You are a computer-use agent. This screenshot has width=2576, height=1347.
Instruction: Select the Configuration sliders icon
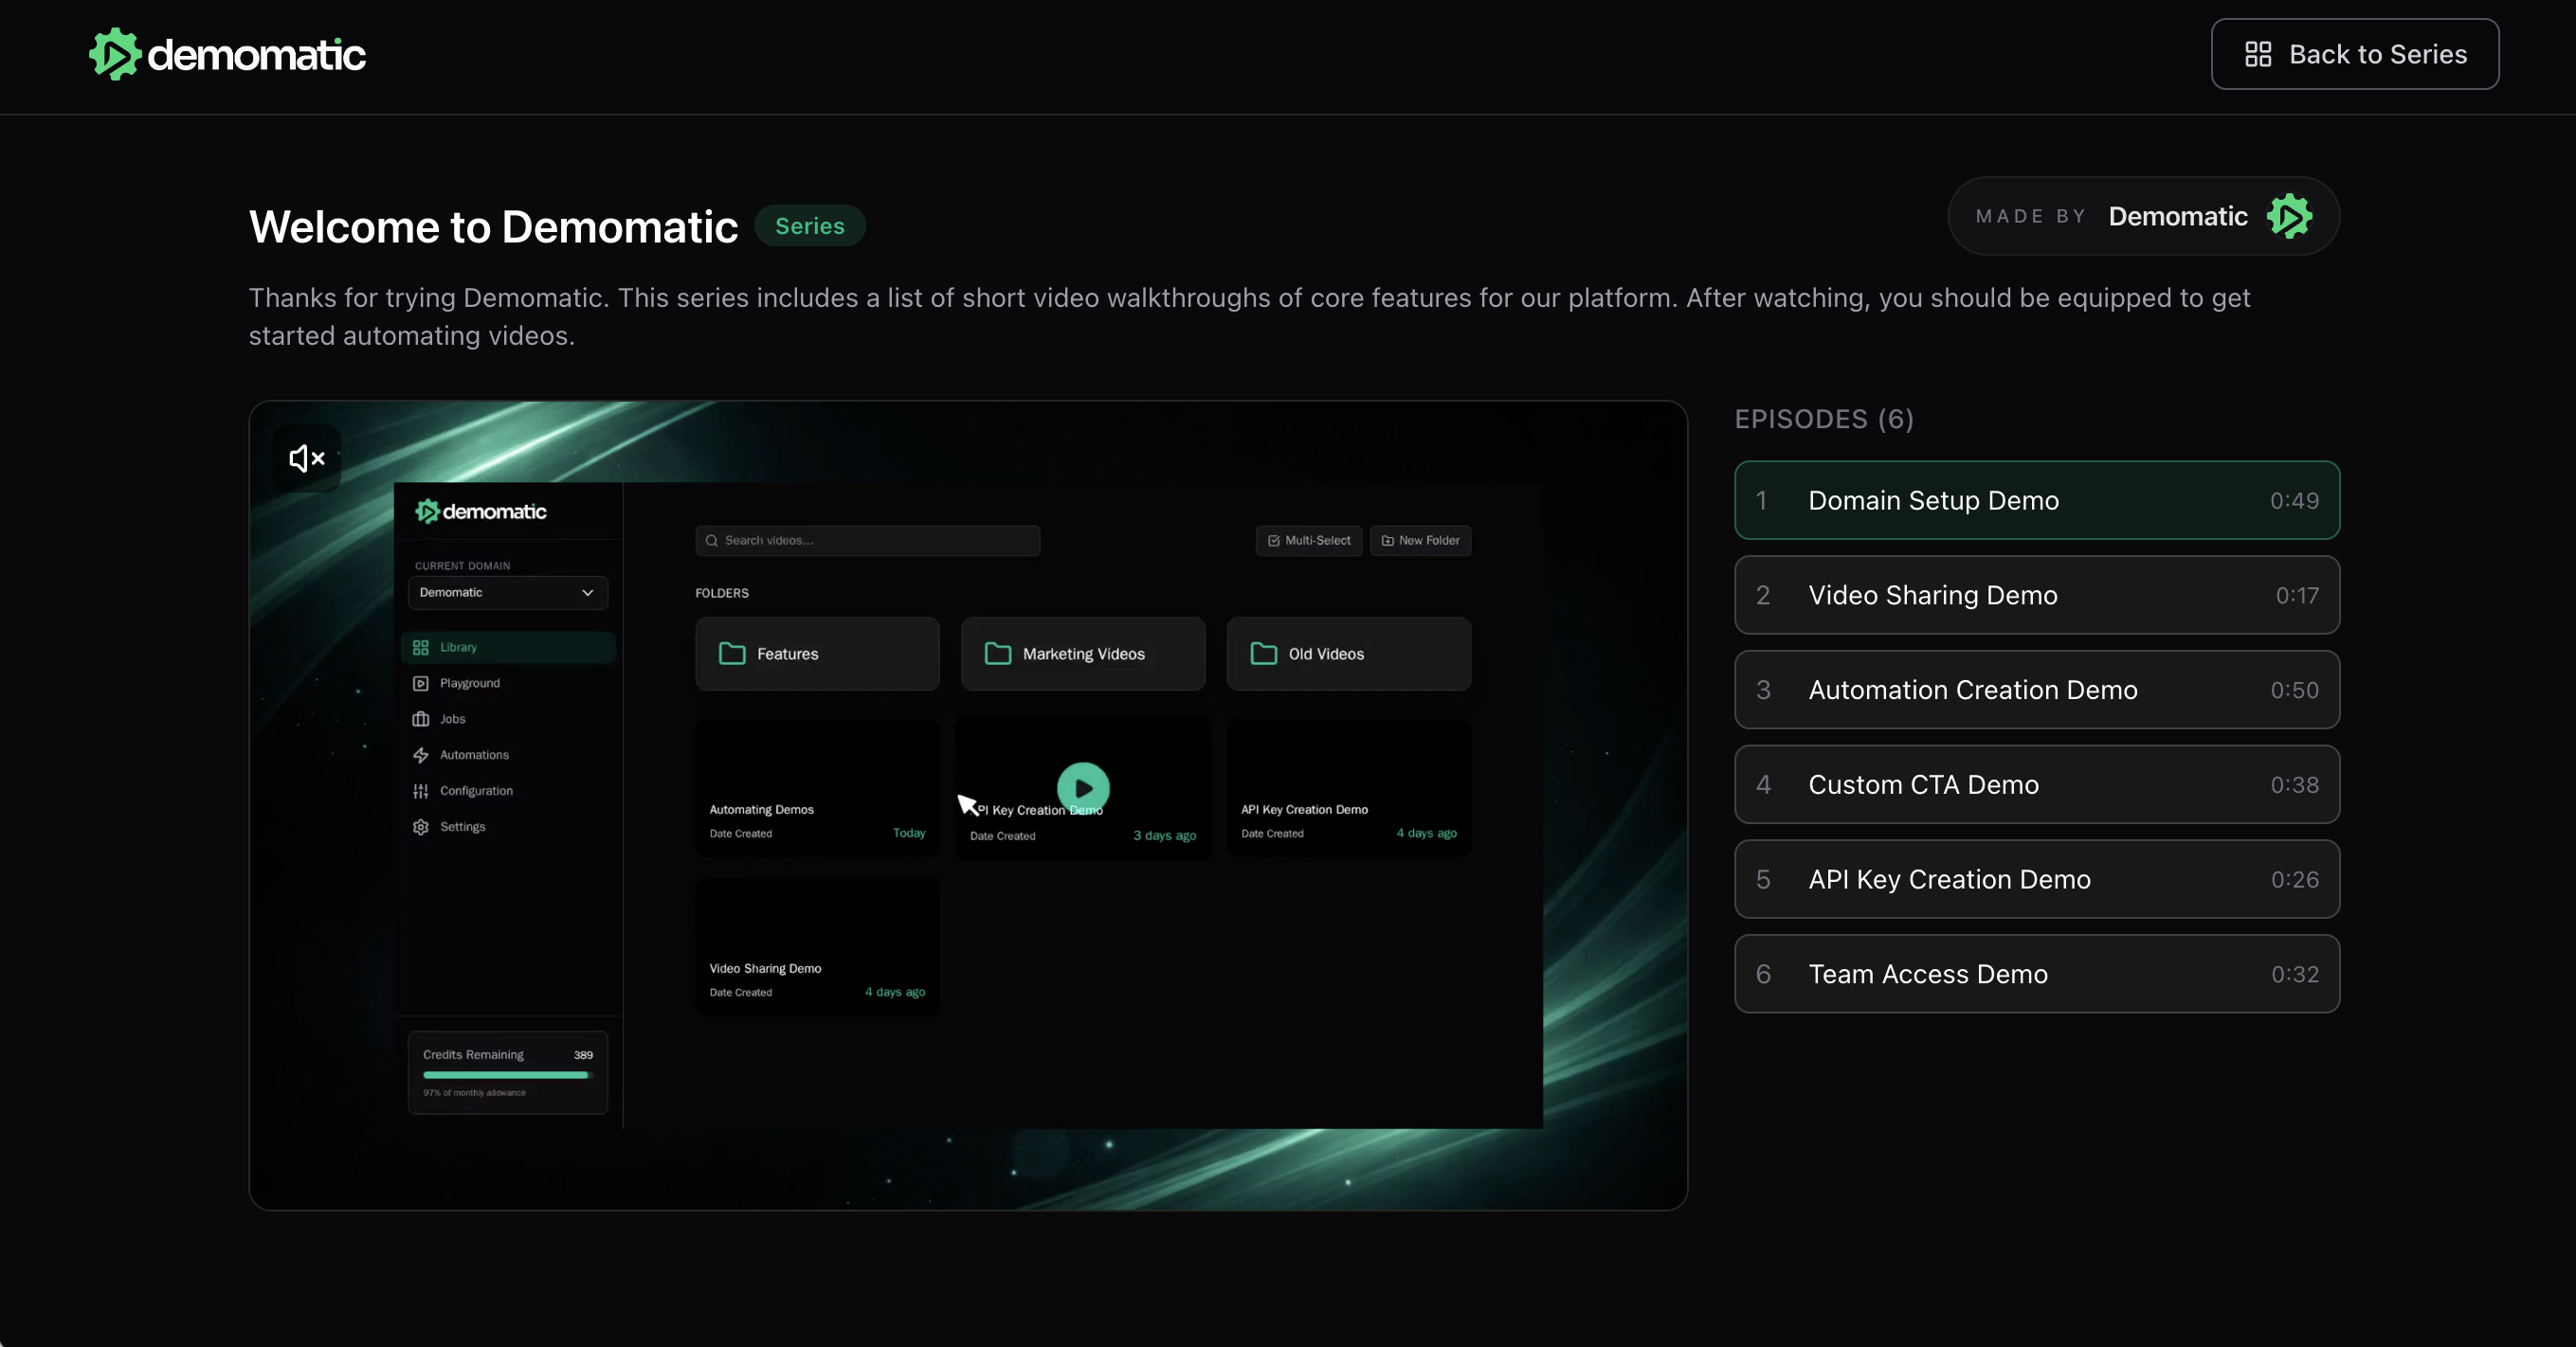point(421,790)
